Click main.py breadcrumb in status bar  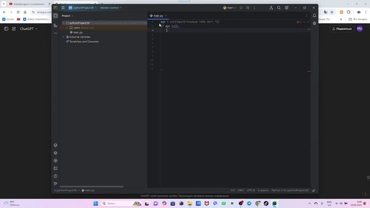click(88, 190)
